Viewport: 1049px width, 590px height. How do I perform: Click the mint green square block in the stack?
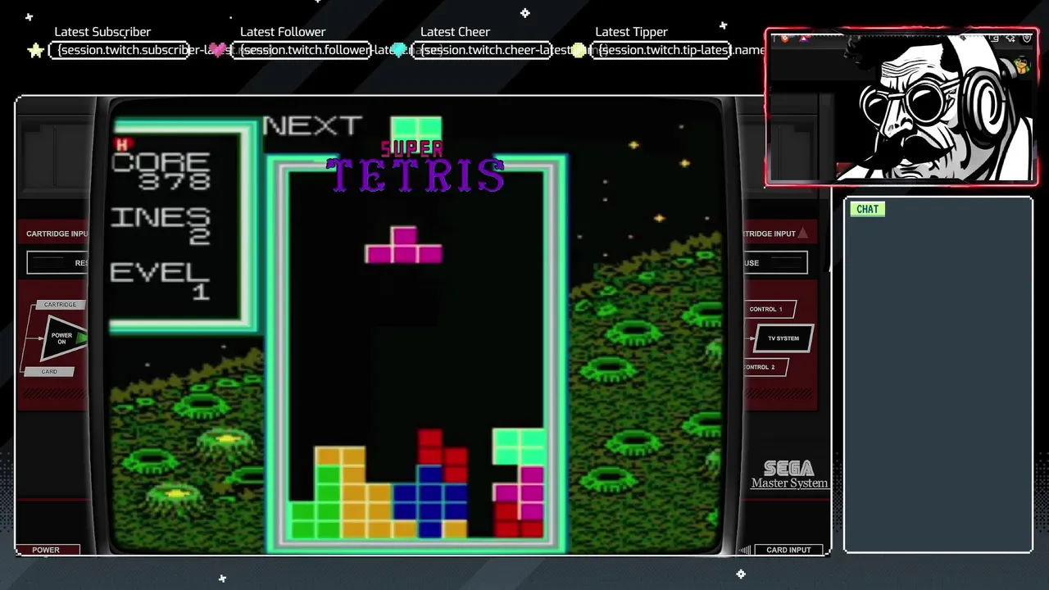(x=519, y=447)
